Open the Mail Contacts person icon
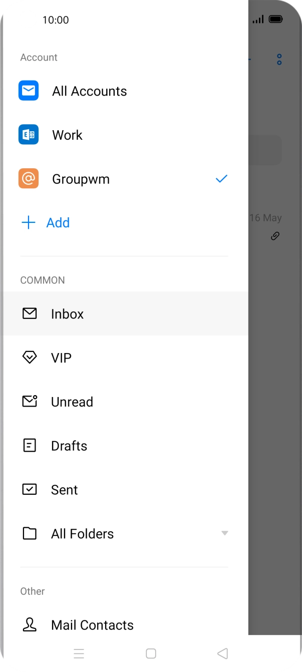 click(x=30, y=624)
